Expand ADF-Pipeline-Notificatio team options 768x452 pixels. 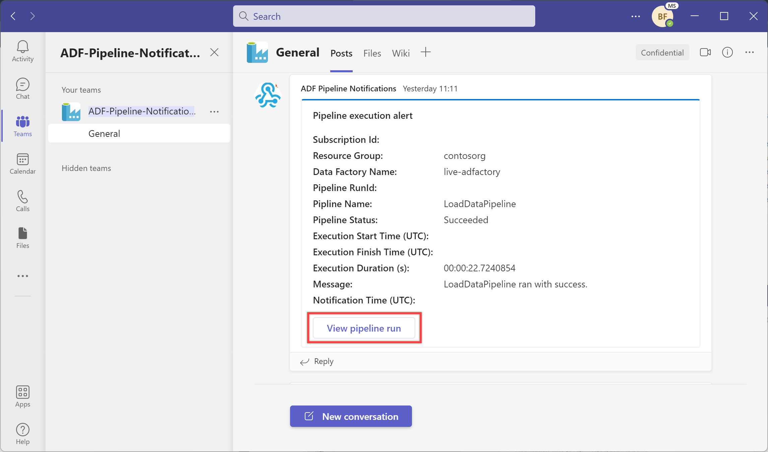tap(215, 111)
